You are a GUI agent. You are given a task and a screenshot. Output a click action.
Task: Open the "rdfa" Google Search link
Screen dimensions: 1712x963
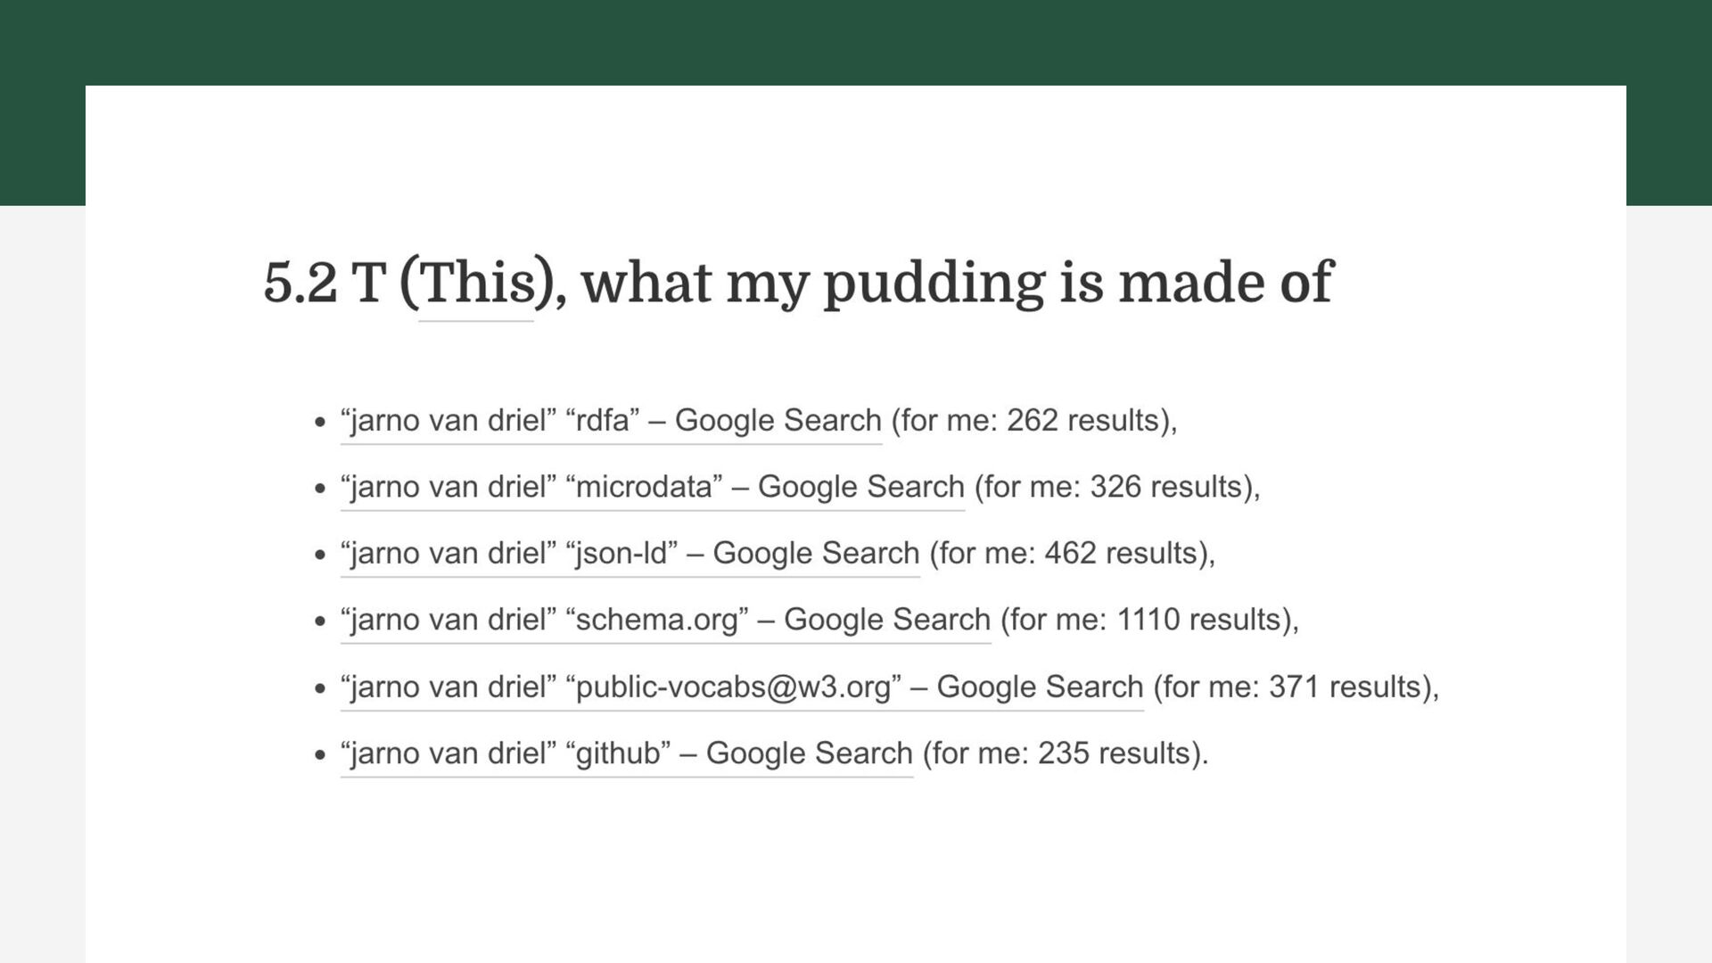tap(611, 420)
